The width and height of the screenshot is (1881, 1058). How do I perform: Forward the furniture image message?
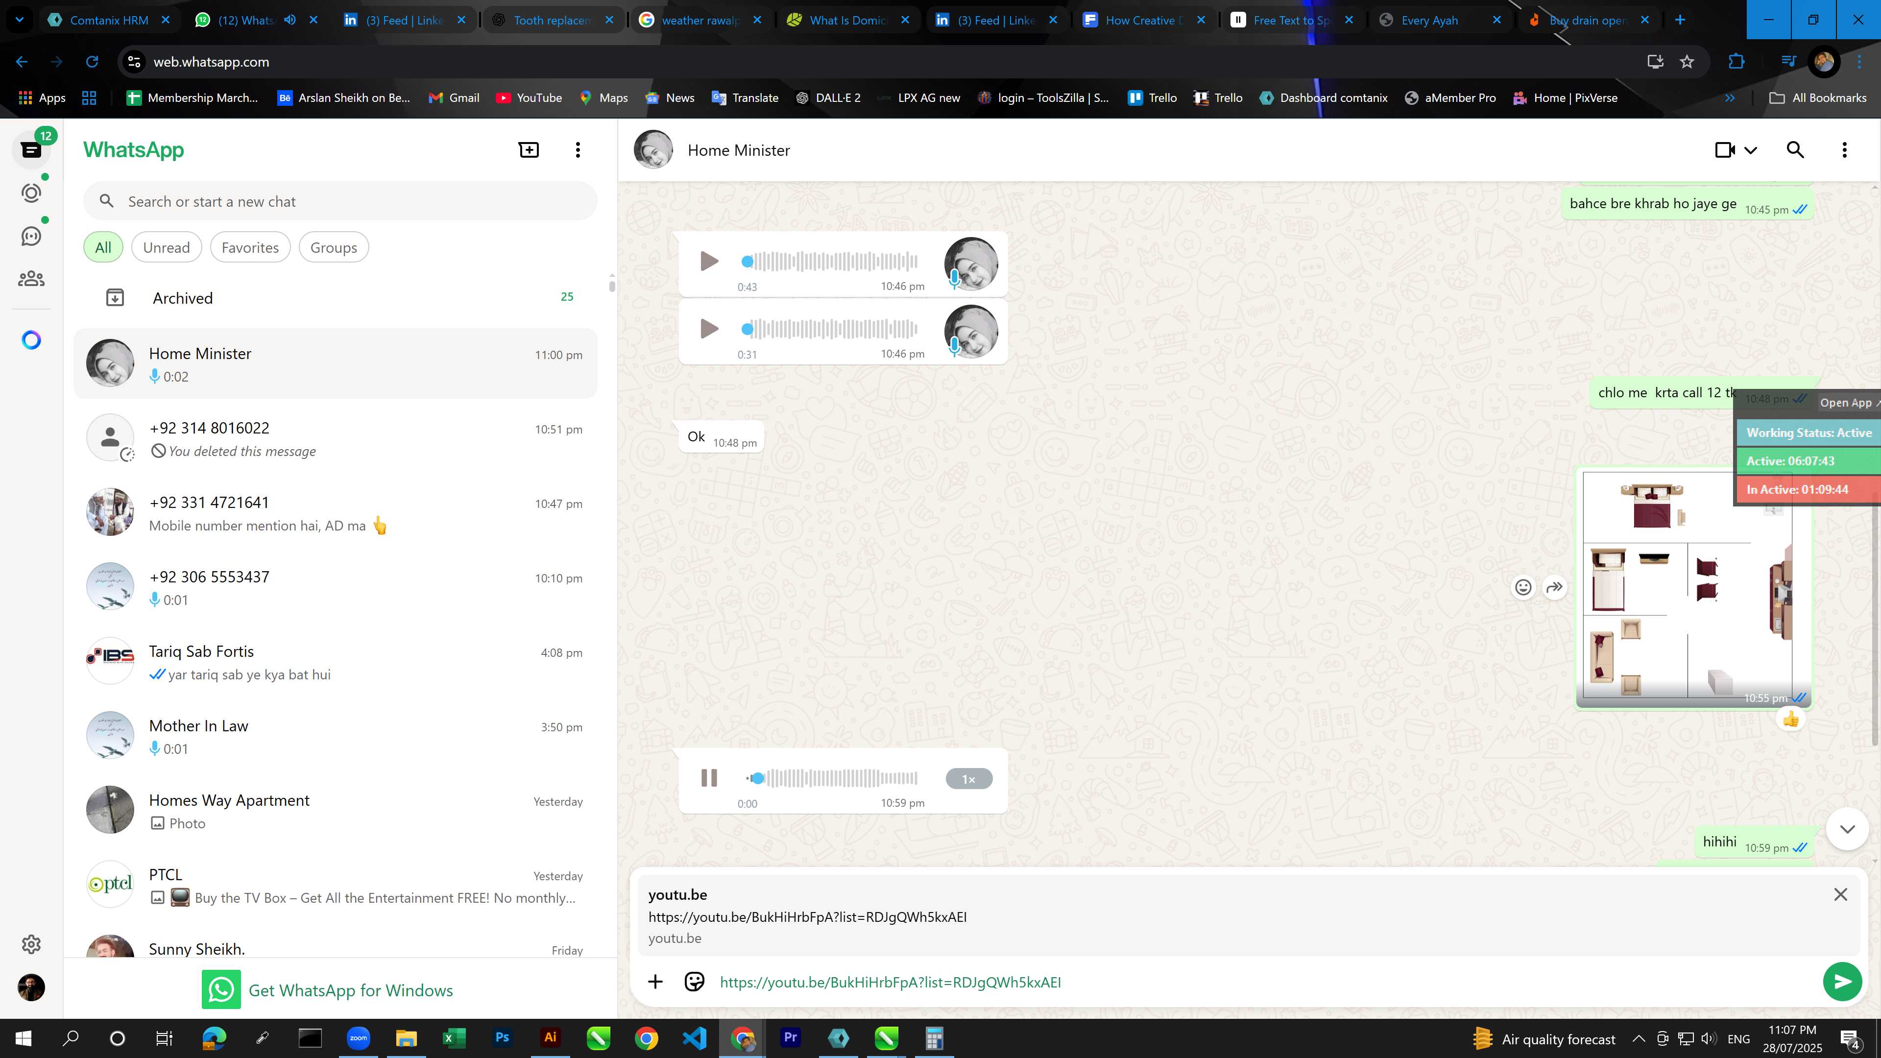click(x=1555, y=587)
